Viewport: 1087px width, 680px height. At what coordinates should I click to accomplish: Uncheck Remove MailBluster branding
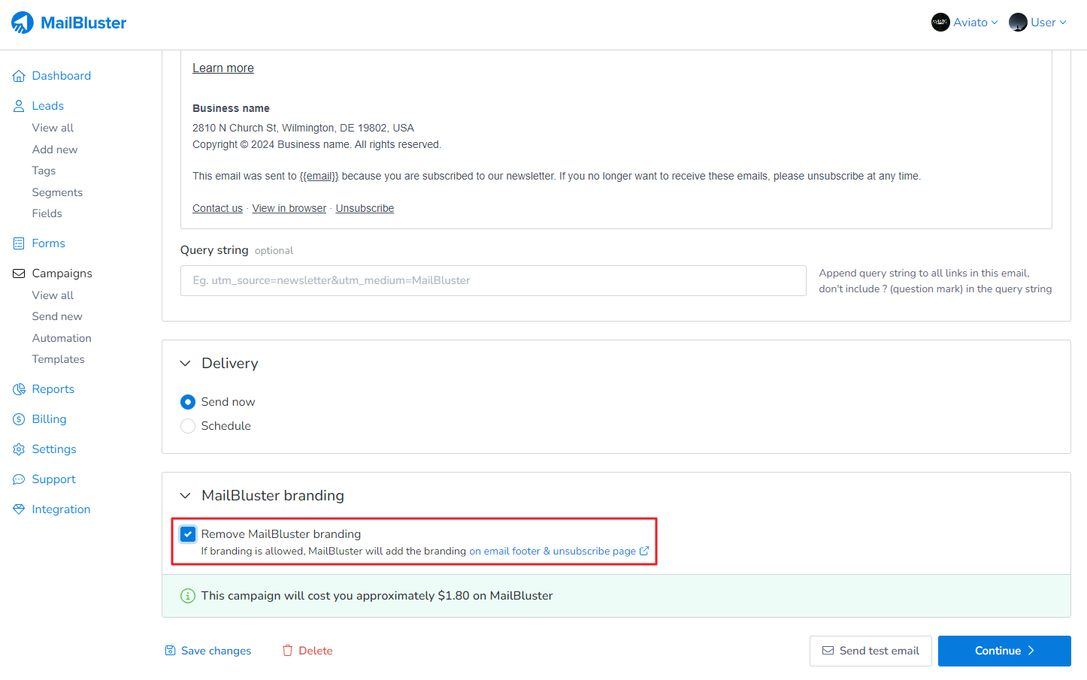(188, 534)
